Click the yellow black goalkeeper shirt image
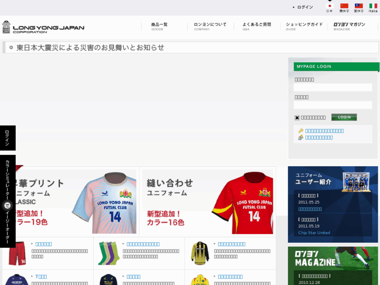Screen dimensions: 380x285 (200, 253)
